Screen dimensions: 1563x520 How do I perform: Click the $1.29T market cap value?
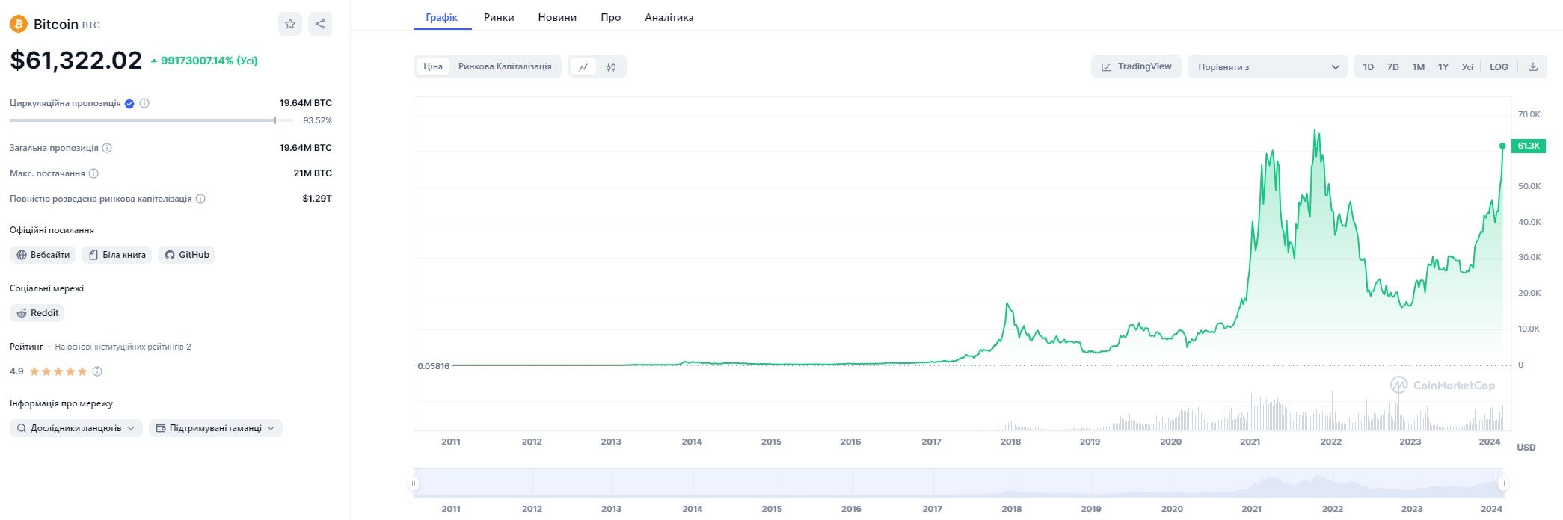pos(317,199)
